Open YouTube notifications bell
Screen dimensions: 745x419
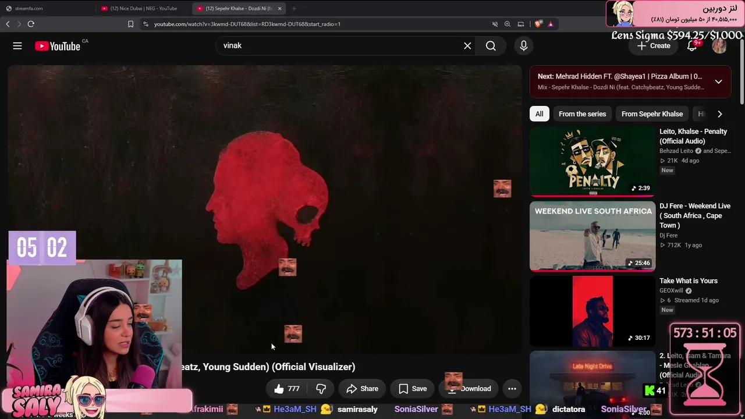(692, 46)
